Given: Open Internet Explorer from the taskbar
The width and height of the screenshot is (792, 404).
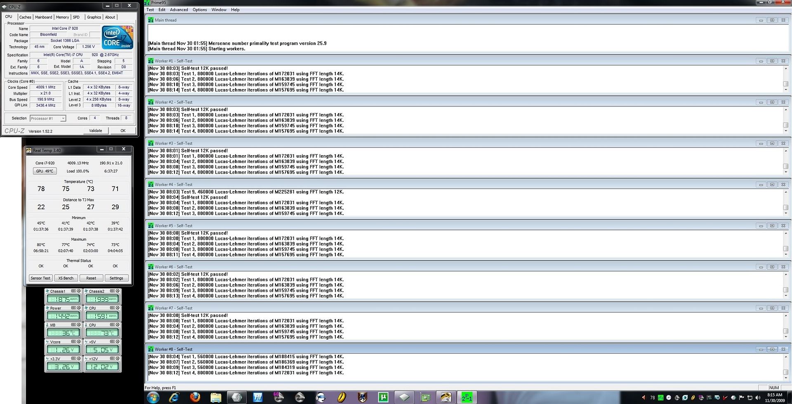Looking at the screenshot, I should click(x=174, y=397).
